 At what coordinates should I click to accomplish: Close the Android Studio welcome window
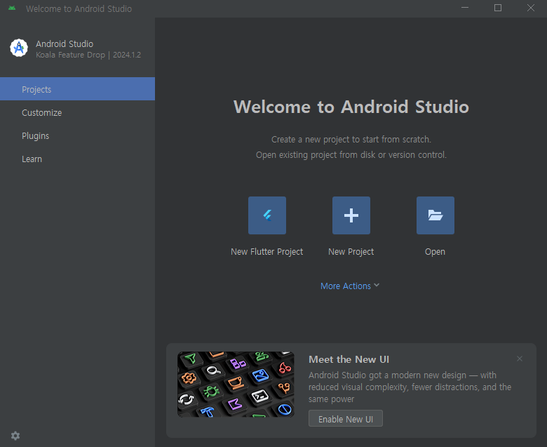(531, 8)
